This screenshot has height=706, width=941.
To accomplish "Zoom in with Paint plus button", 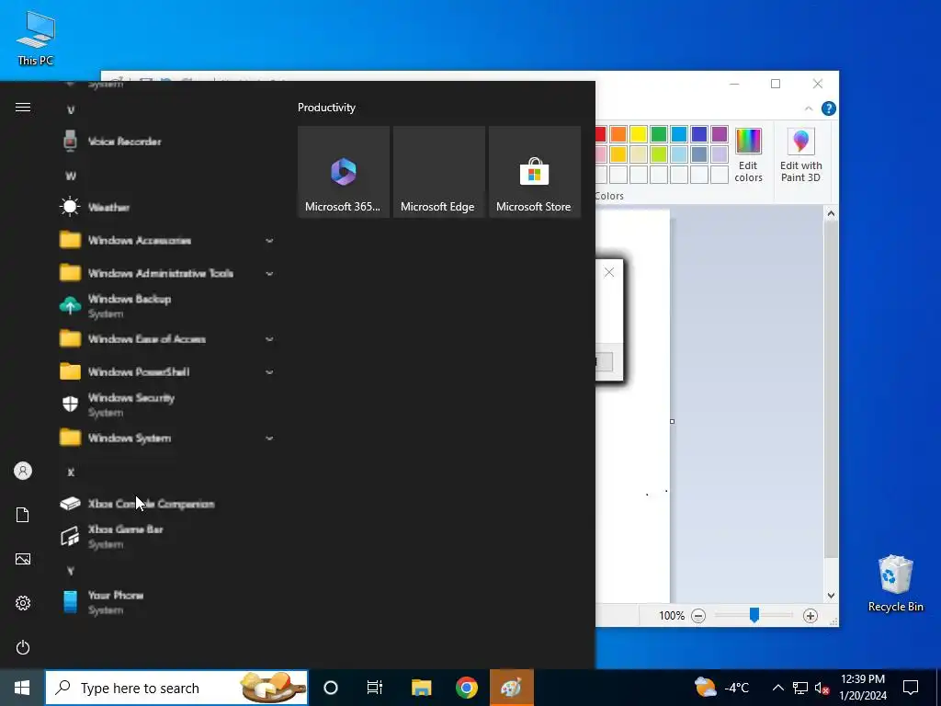I will pos(811,615).
